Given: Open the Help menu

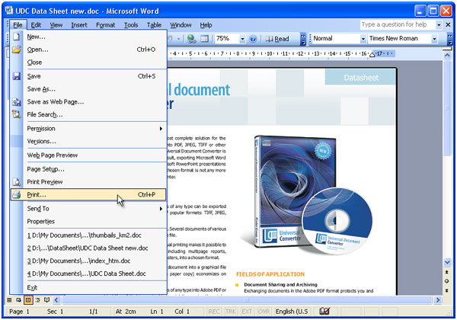Looking at the screenshot, I should coord(206,25).
